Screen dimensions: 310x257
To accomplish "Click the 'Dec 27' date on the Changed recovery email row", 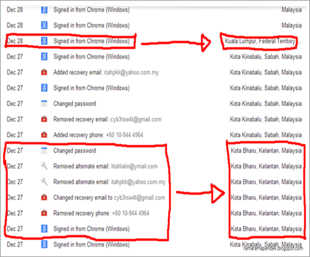I will [x=15, y=197].
